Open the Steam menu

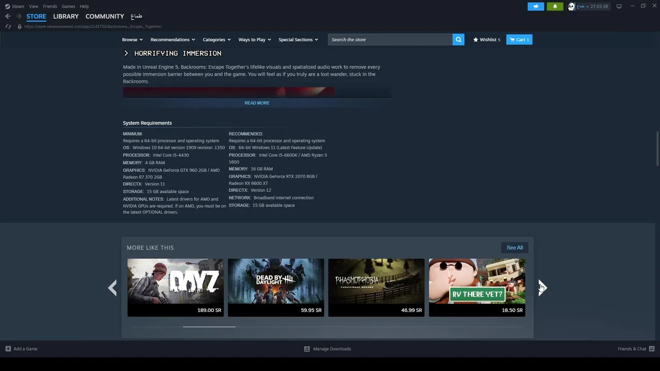[x=18, y=6]
